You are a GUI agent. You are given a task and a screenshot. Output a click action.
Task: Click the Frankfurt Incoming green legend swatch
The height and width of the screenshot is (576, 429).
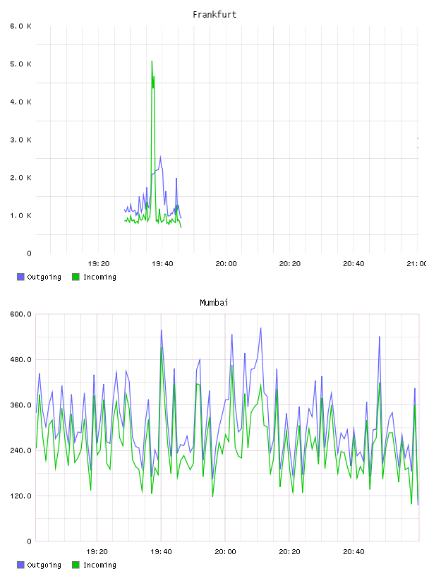coord(75,277)
